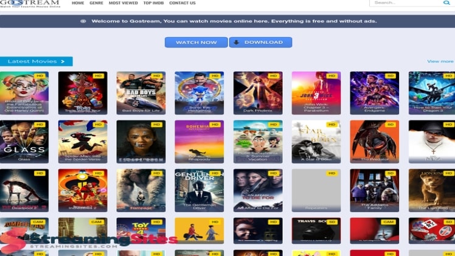Open Bad Boys for Life poster

[x=141, y=93]
